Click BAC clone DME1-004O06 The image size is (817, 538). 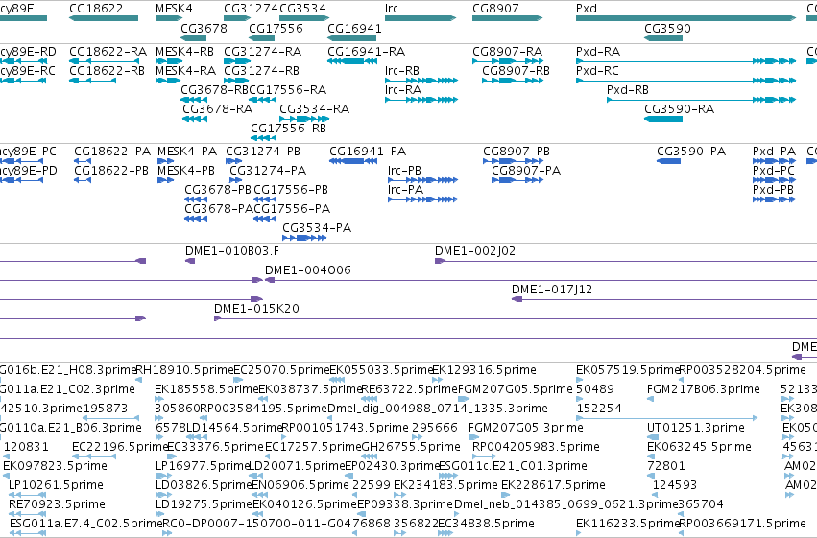tap(308, 270)
